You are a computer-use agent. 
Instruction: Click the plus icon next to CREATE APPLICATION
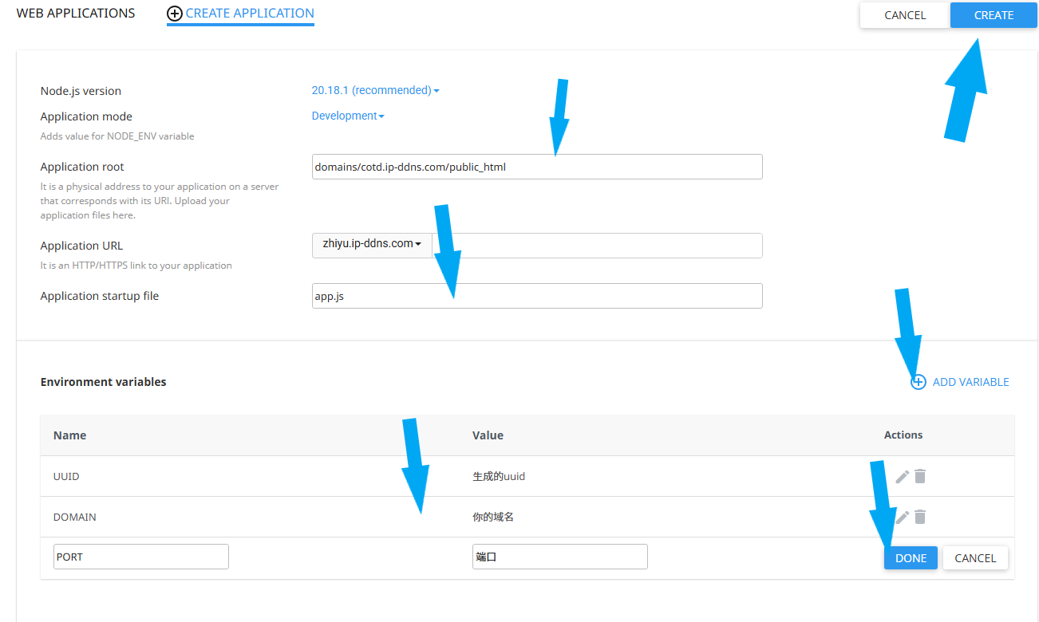(x=175, y=14)
